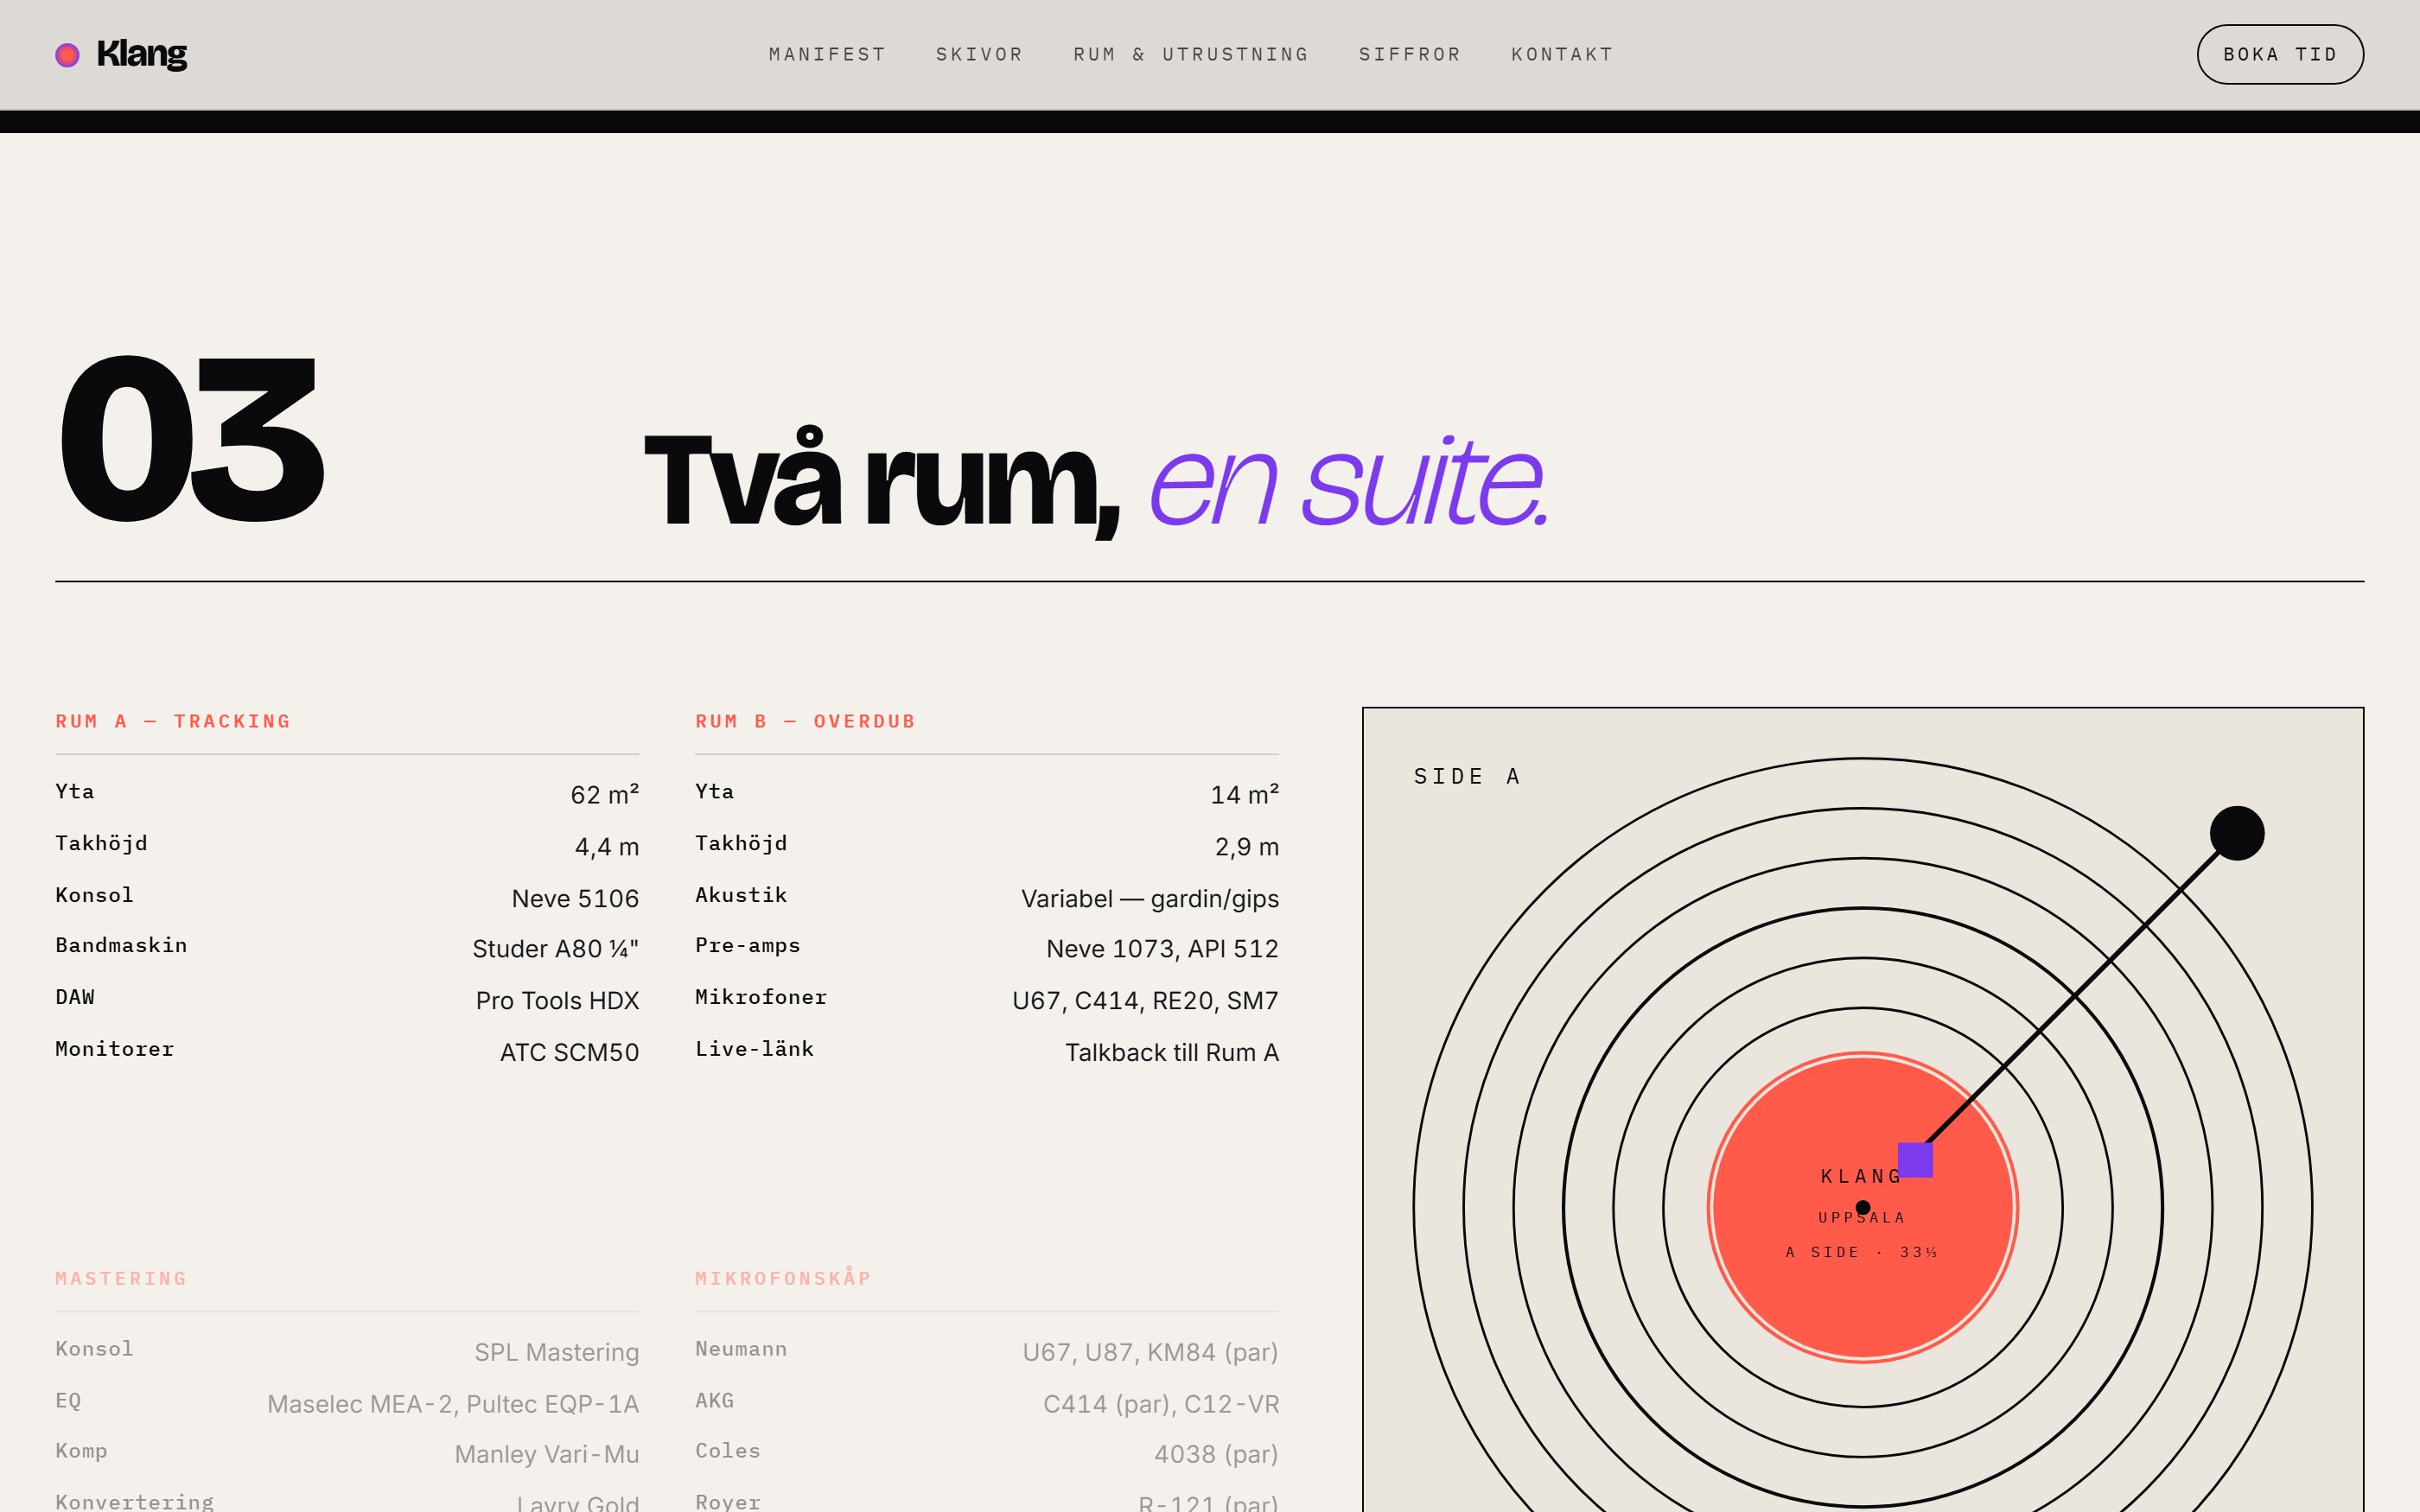The image size is (2420, 1512).
Task: Click 'Maselec MEA-2, Pultec EQP-1A' value
Action: (x=453, y=1404)
